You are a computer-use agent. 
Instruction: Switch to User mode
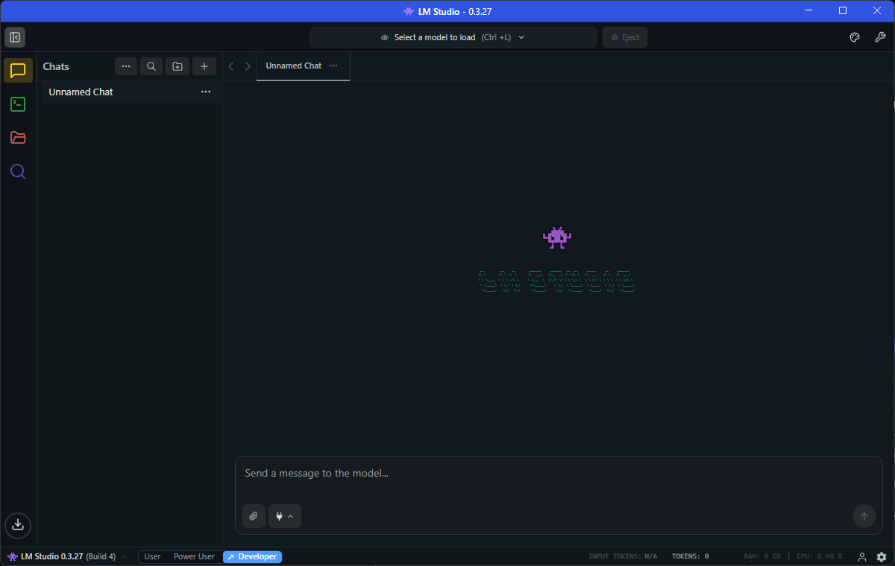click(152, 556)
